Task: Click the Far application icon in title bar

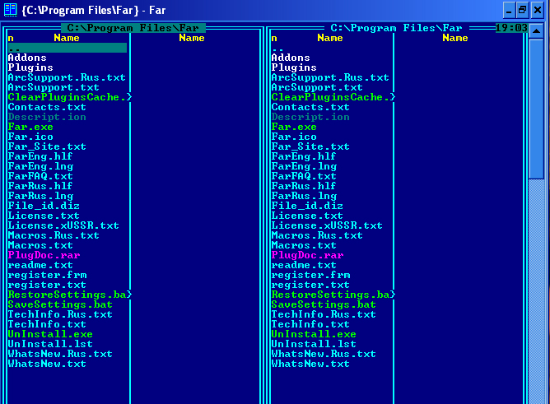Action: click(11, 10)
